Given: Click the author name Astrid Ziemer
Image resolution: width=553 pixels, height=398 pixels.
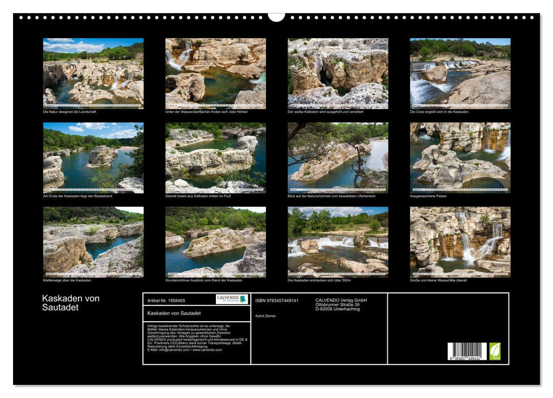Looking at the screenshot, I should pyautogui.click(x=265, y=316).
